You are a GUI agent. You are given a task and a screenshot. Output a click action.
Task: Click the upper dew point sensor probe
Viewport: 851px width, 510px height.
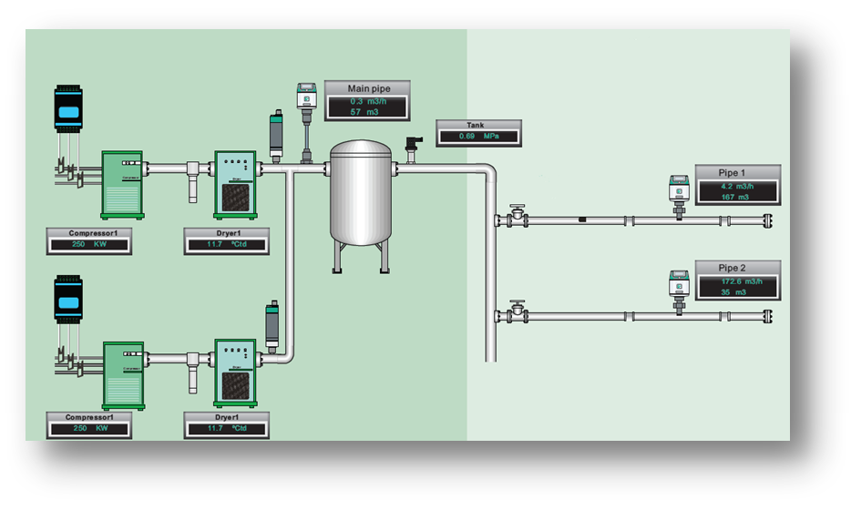pos(276,135)
